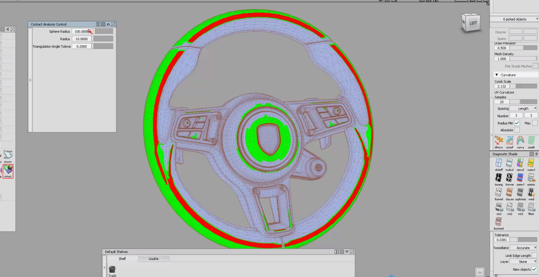
Task: Enable the Radius Min checkbox
Action: (x=517, y=123)
